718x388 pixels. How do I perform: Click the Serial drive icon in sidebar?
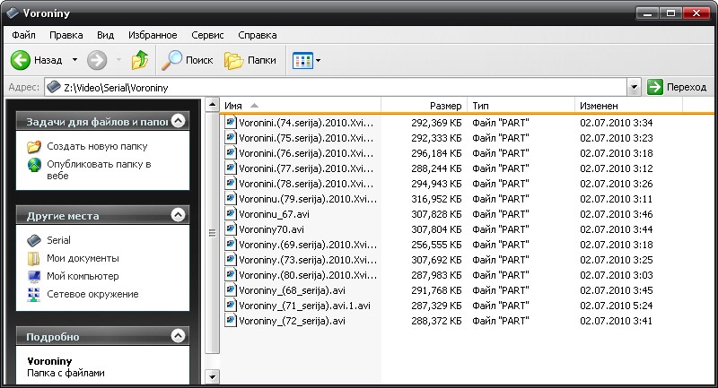34,240
